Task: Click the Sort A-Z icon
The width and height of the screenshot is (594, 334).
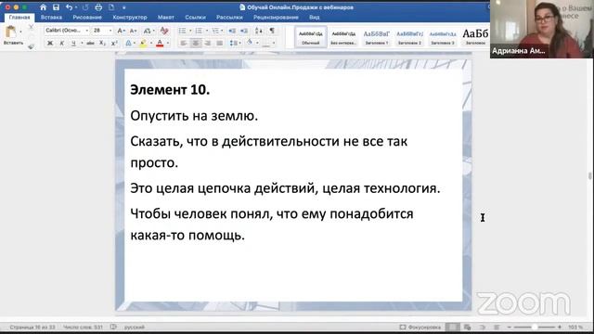Action: tap(258, 31)
